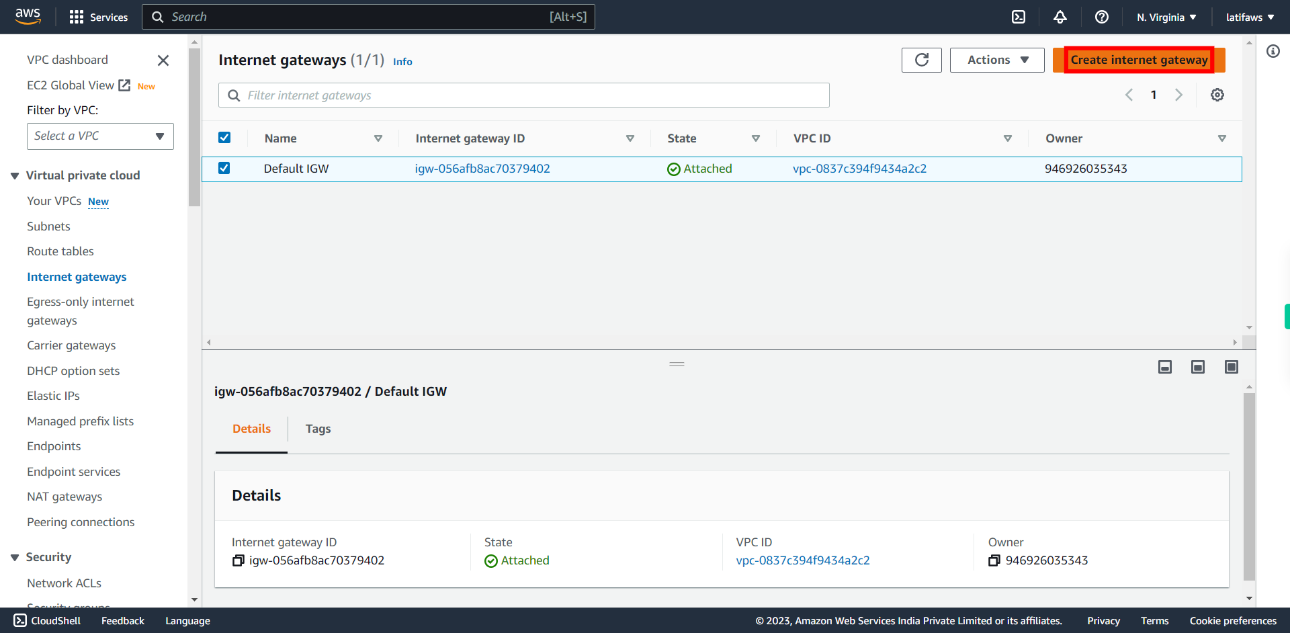Viewport: 1290px width, 633px height.
Task: Open the AWS home logo
Action: (x=28, y=17)
